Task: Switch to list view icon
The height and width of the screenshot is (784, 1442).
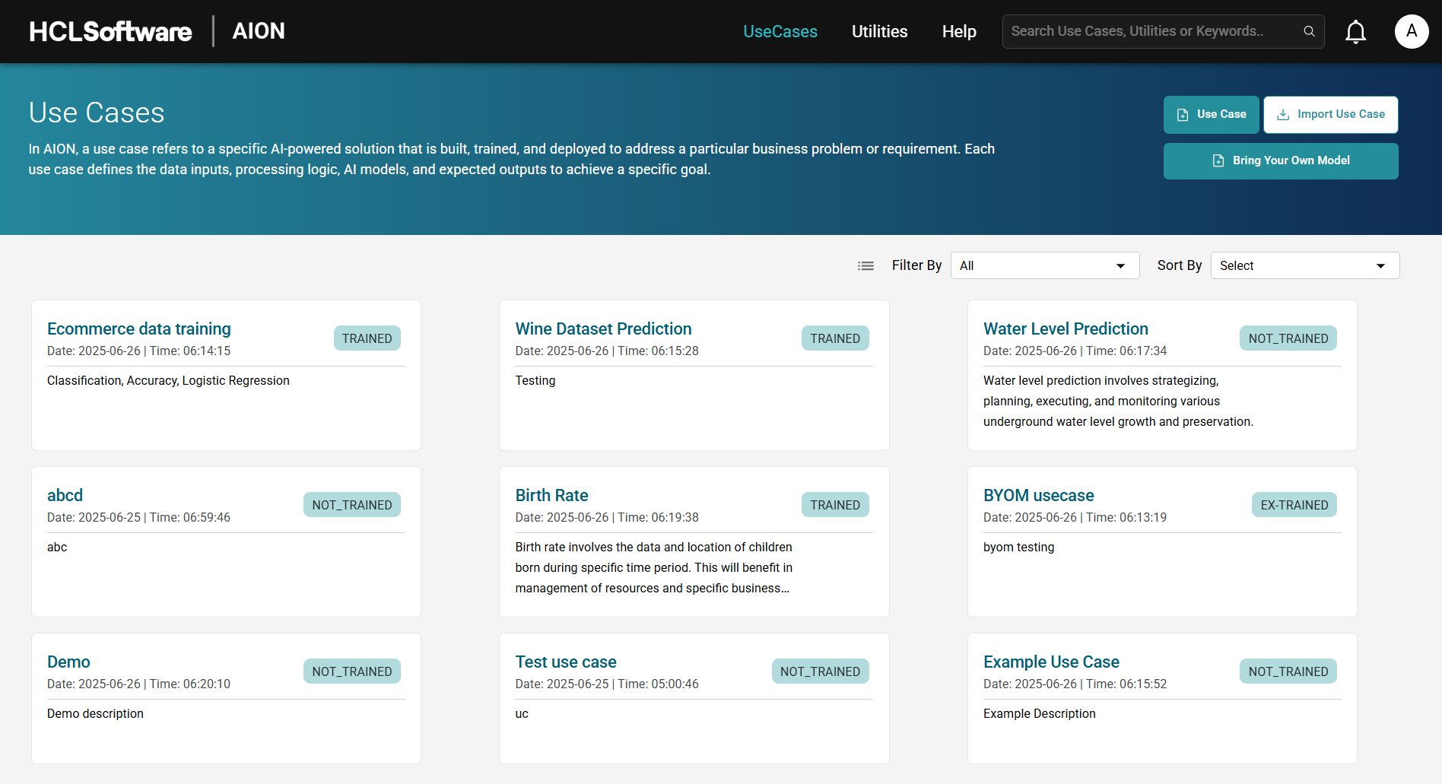Action: click(866, 265)
